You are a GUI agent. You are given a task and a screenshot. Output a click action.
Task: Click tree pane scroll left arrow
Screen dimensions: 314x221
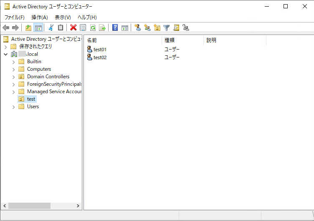coord(5,206)
